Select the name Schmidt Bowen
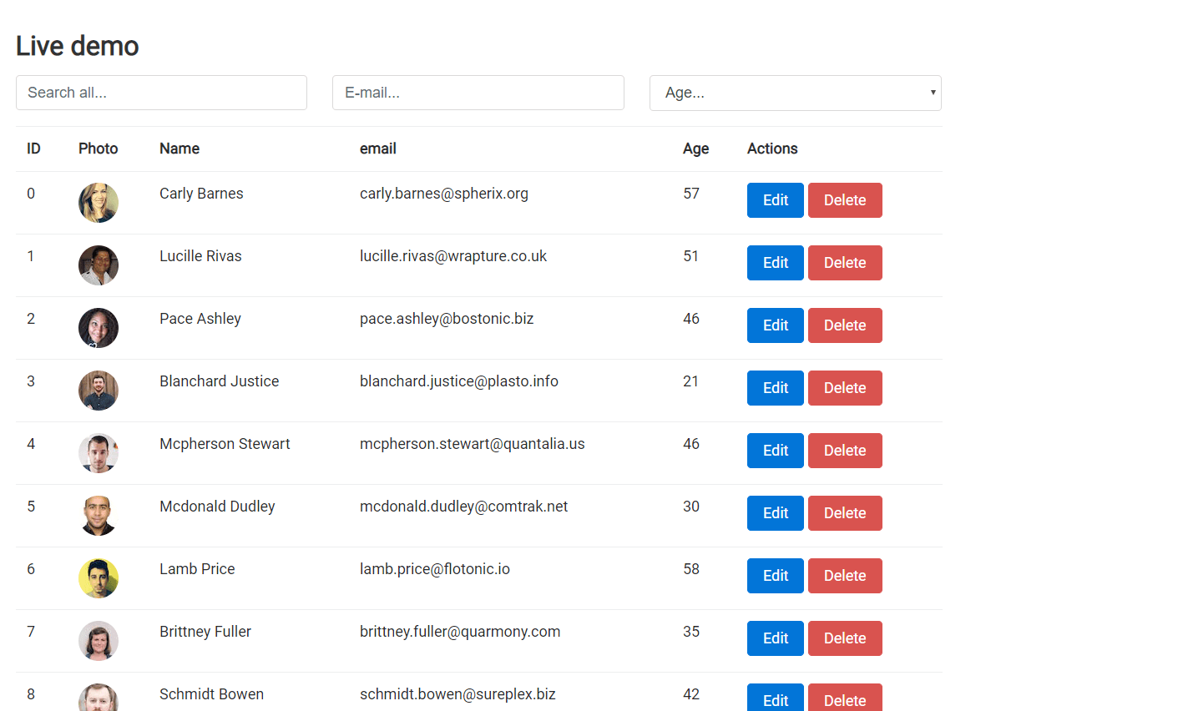This screenshot has width=1178, height=711. coord(211,694)
